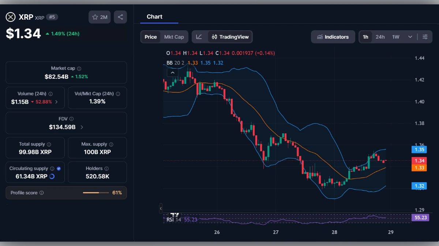The height and width of the screenshot is (246, 439).
Task: Show Vol/Mkt Cap info icon
Action: [x=118, y=94]
